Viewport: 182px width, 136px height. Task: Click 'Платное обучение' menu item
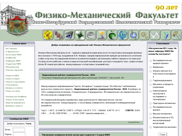pos(14,70)
